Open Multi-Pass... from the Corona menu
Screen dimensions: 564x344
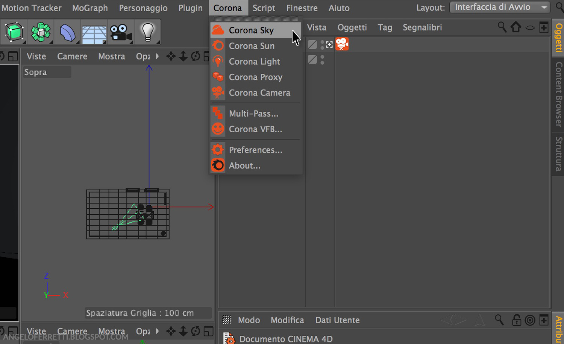click(256, 114)
